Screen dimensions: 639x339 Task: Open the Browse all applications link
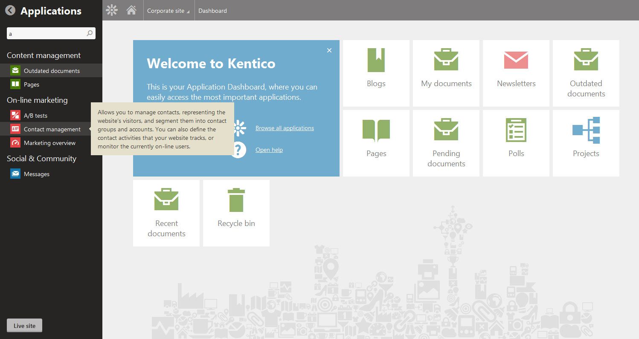(x=285, y=128)
